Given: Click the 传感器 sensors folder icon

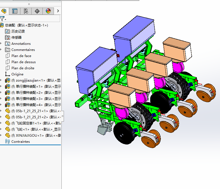Looking at the screenshot, I should (x=8, y=38).
